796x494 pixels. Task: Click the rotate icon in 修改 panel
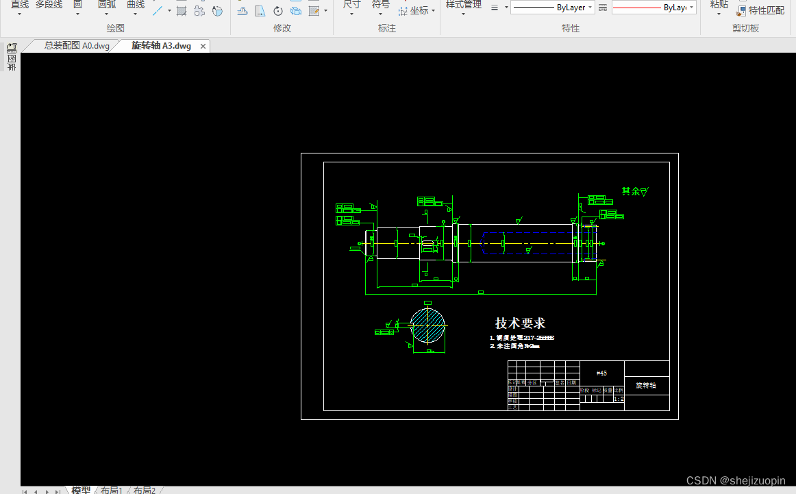click(x=277, y=11)
